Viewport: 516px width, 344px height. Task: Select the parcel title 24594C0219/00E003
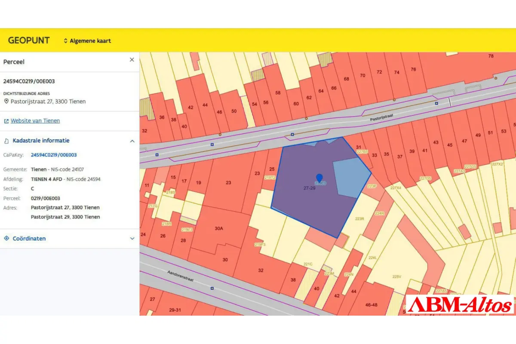tap(29, 81)
